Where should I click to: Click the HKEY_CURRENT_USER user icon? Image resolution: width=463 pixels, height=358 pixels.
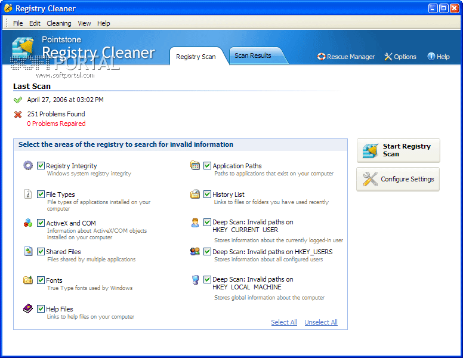[x=195, y=223]
